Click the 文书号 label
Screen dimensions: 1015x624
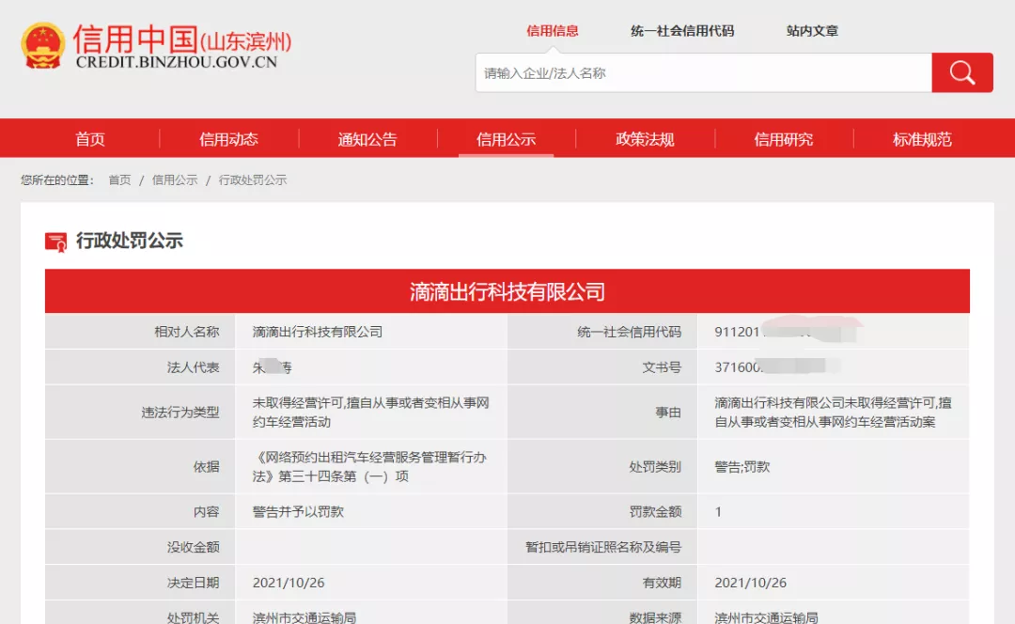[x=662, y=367]
